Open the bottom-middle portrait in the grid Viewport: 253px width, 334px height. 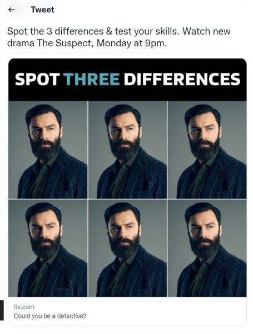click(x=128, y=248)
